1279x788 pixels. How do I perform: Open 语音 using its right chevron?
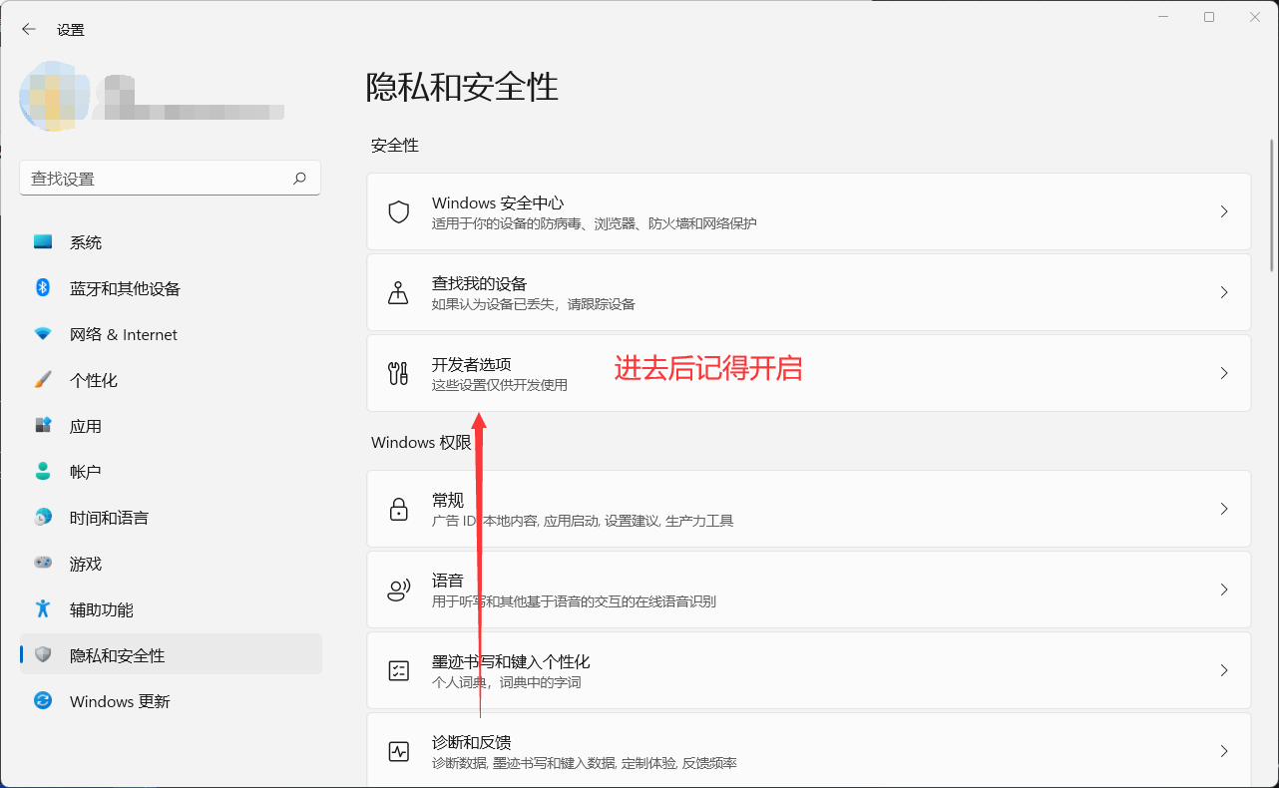(1224, 590)
